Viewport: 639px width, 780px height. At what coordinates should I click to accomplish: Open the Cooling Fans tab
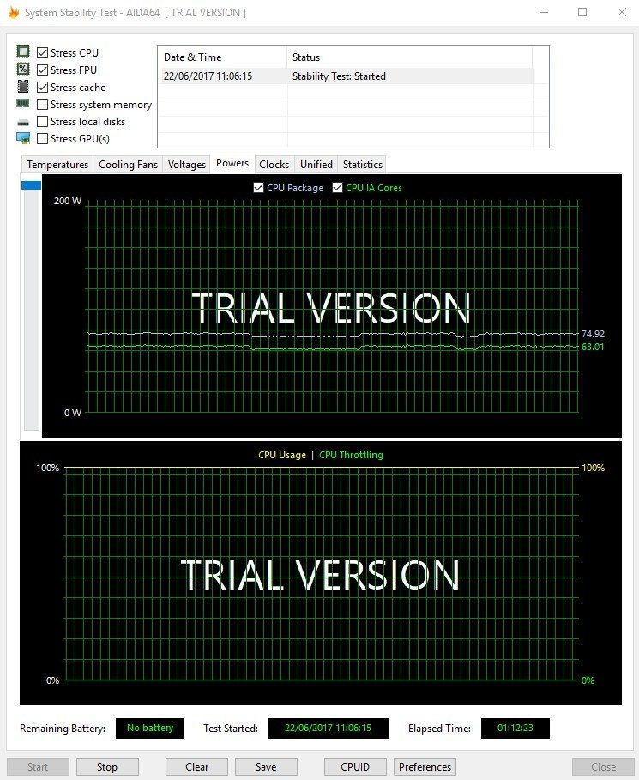(128, 165)
